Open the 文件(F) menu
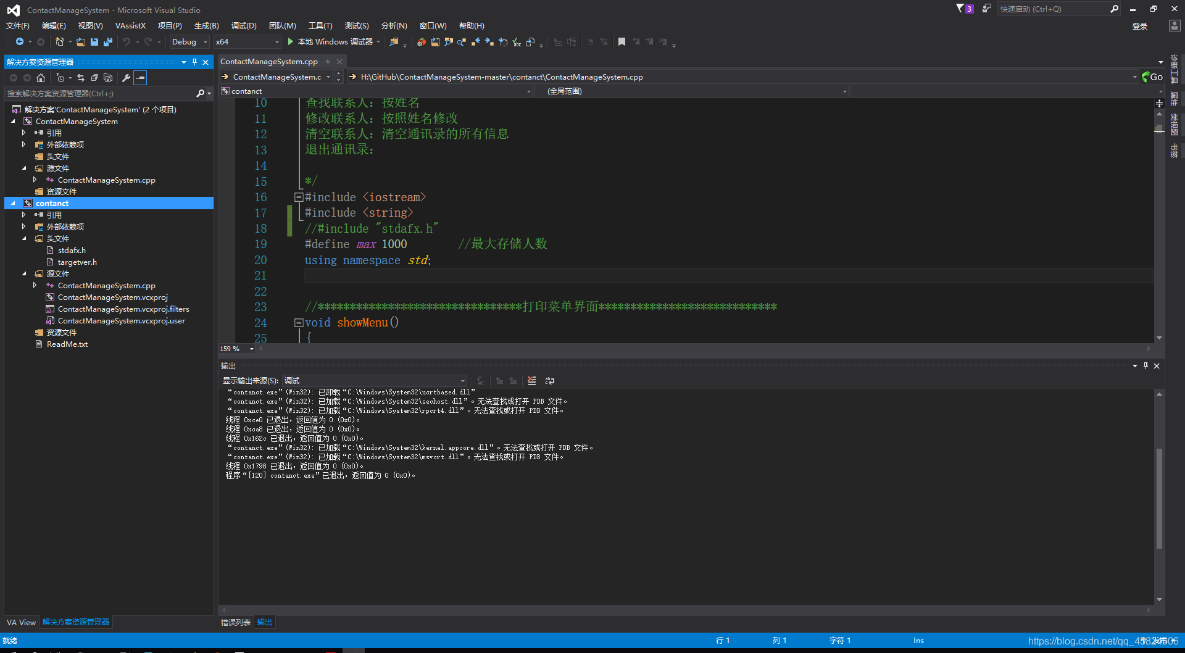Screen dimensions: 1185x653 click(x=18, y=25)
